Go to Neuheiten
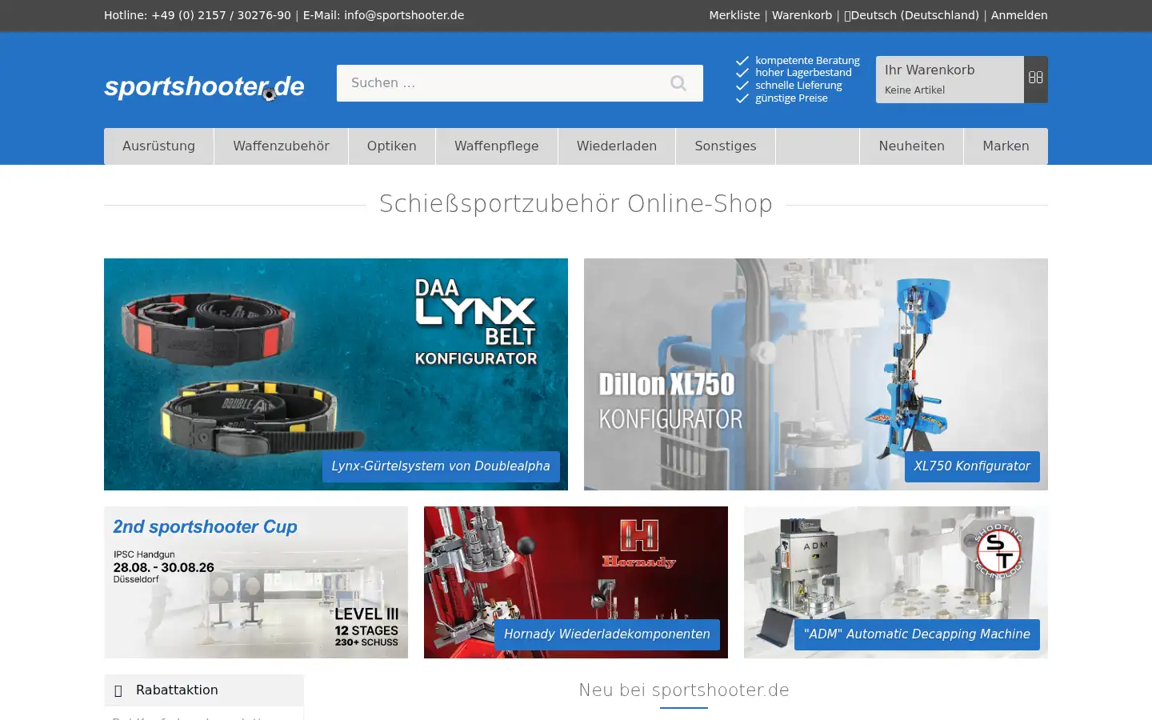The image size is (1152, 720). [911, 146]
